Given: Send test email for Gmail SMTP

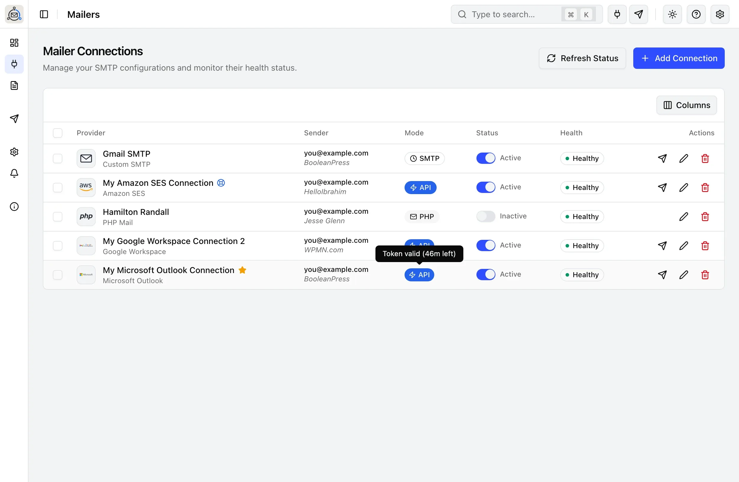Looking at the screenshot, I should [662, 158].
